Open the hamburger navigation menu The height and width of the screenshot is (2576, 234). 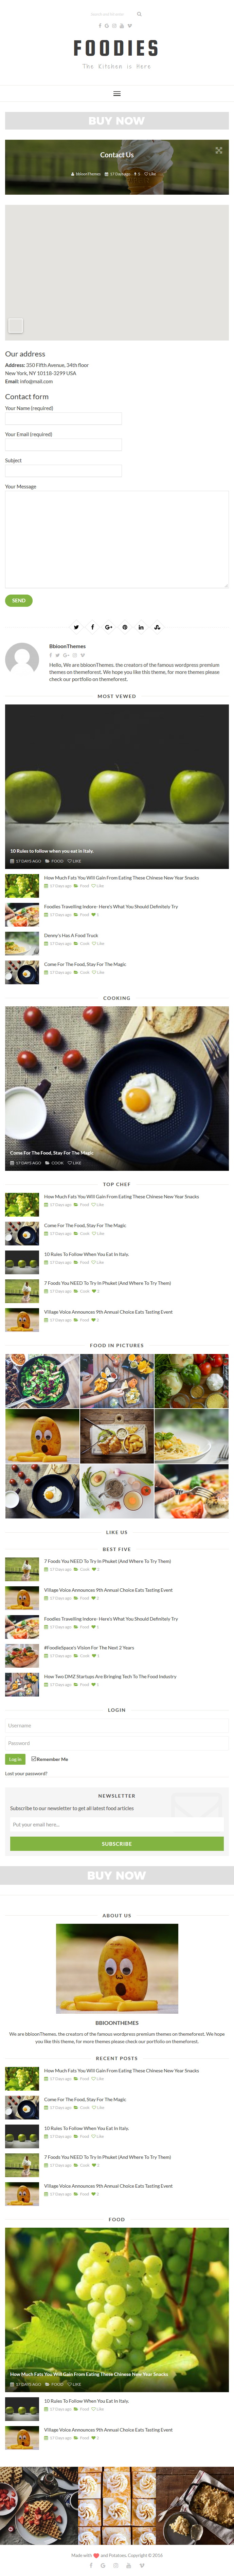click(117, 93)
